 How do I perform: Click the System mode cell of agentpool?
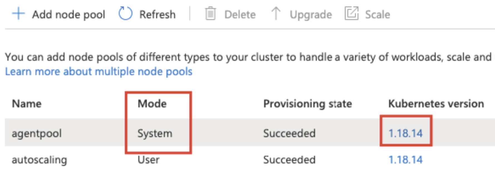pyautogui.click(x=155, y=134)
